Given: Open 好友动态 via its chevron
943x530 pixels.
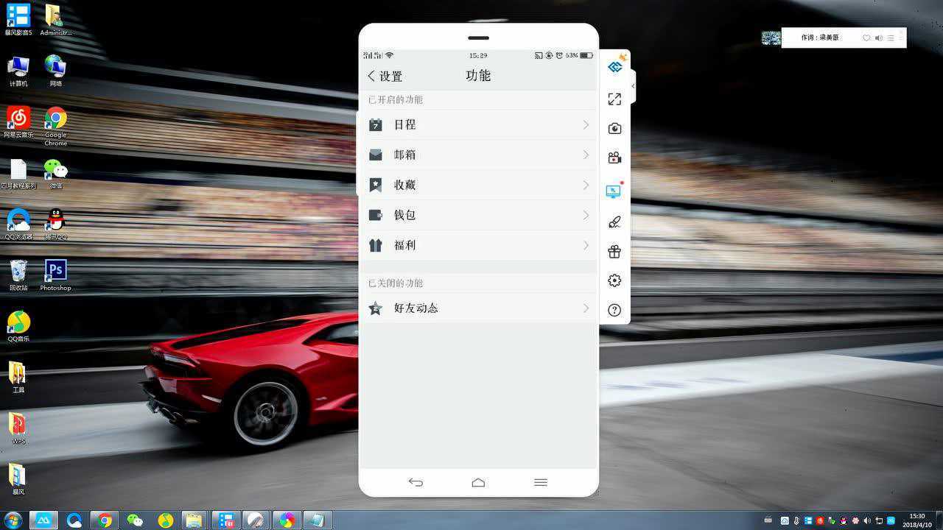Looking at the screenshot, I should pos(586,308).
